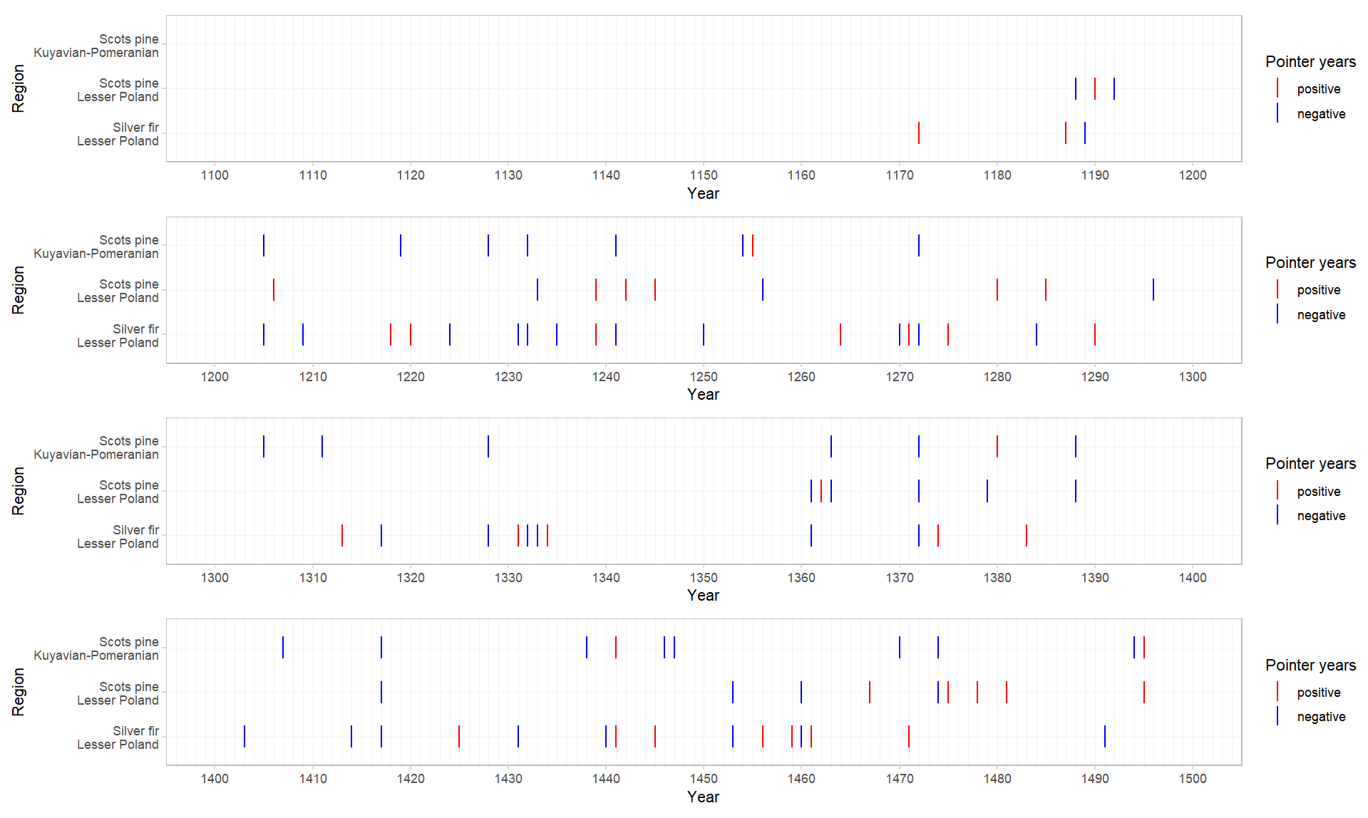Image resolution: width=1368 pixels, height=818 pixels.
Task: Click the 'Region' y-axis title of the top panel
Action: pyautogui.click(x=19, y=89)
